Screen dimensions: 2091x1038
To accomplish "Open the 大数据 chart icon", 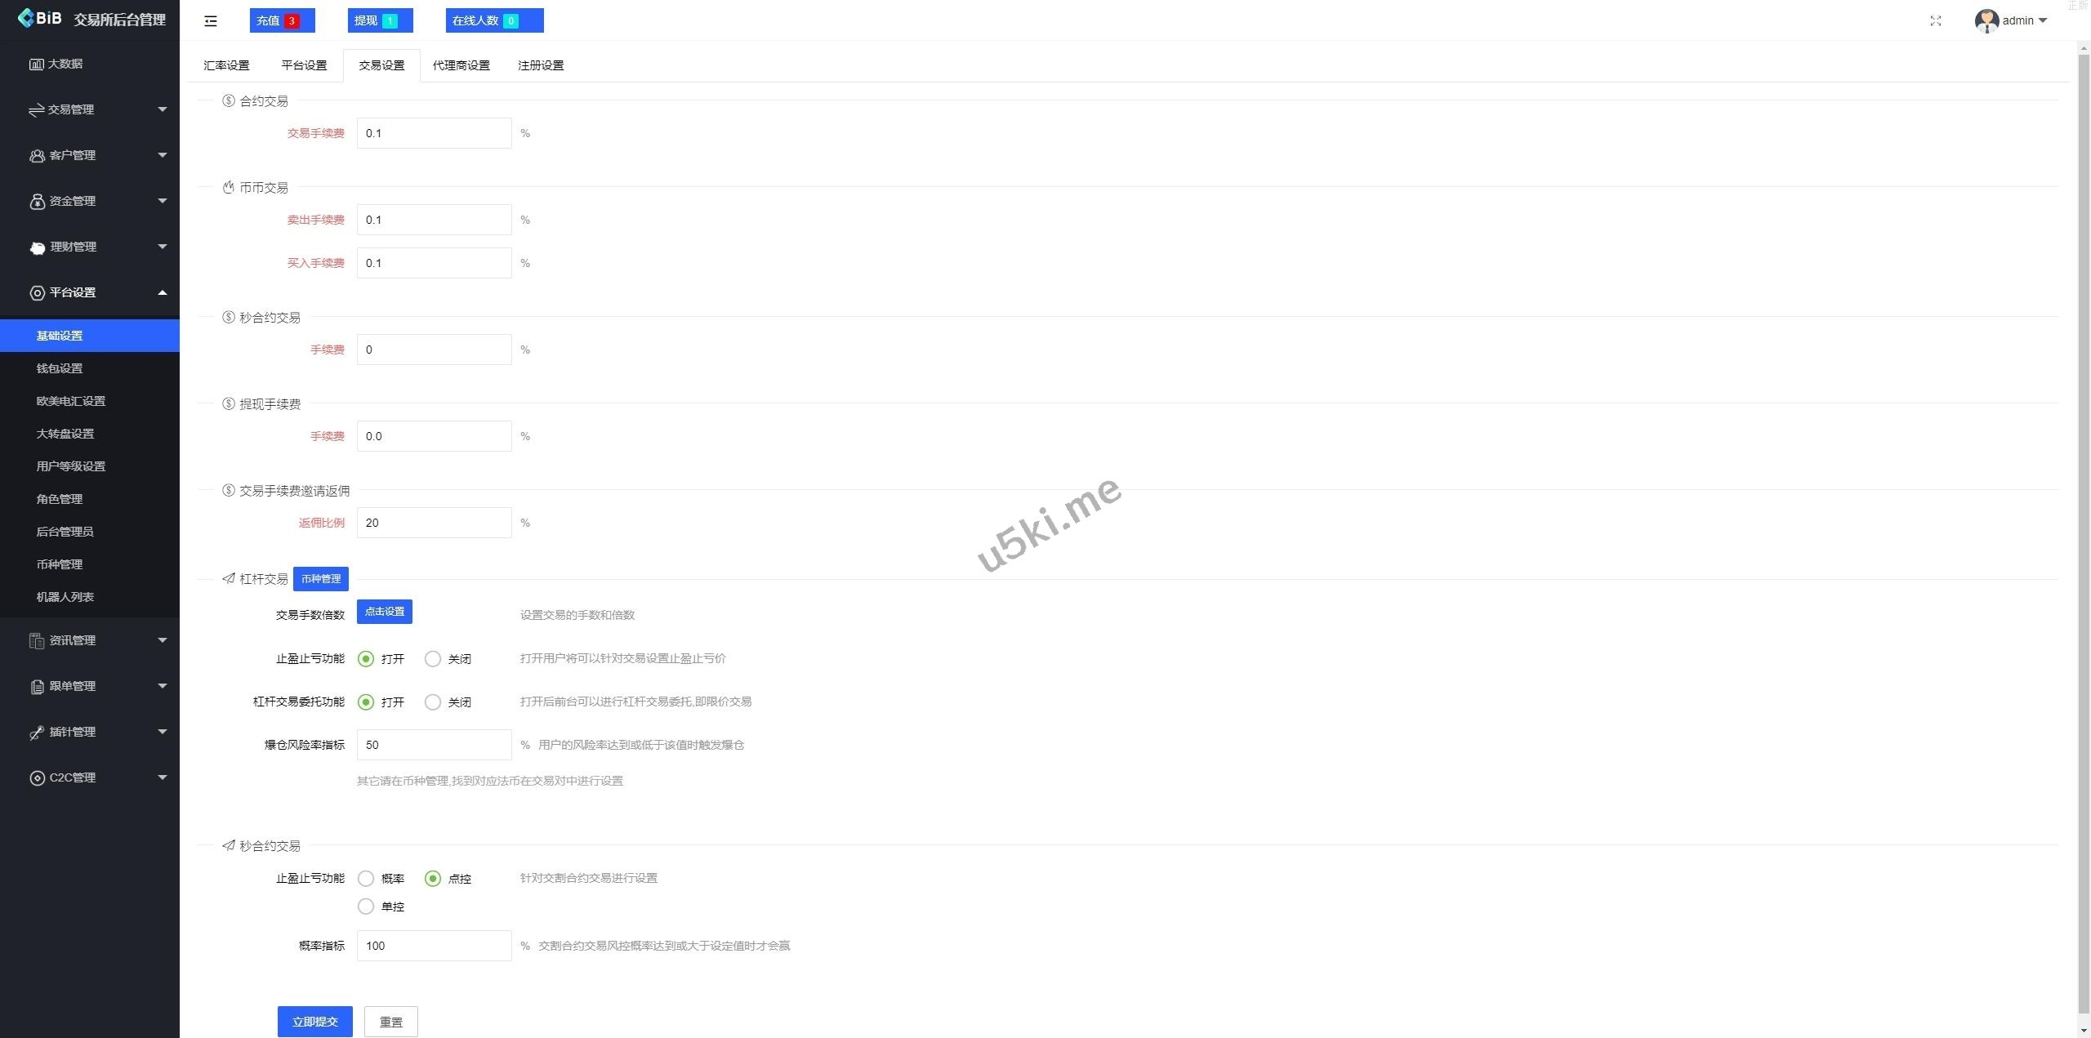I will pyautogui.click(x=36, y=64).
